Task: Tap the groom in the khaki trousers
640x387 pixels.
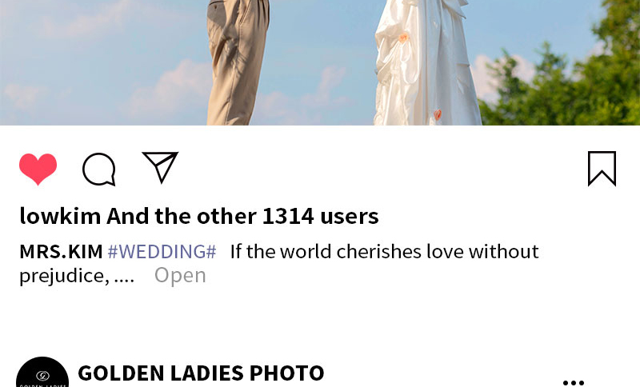Action: click(237, 62)
